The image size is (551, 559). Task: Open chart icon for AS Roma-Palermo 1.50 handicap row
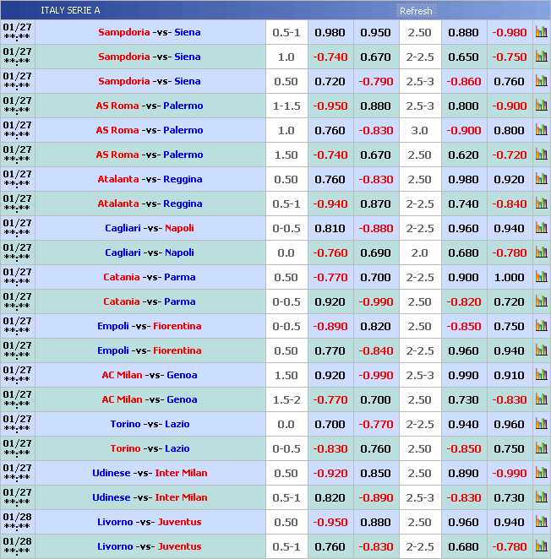(541, 155)
